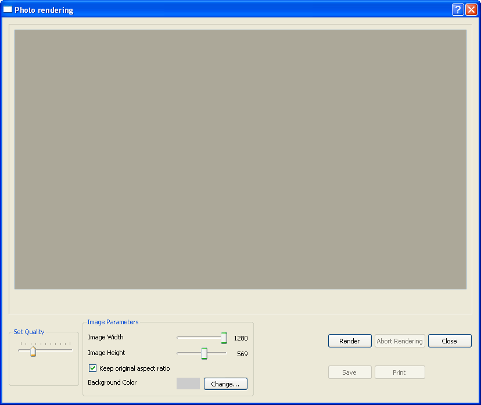Screen dimensions: 481x405
Task: Click the Image Height slider handle
Action: [x=204, y=353]
